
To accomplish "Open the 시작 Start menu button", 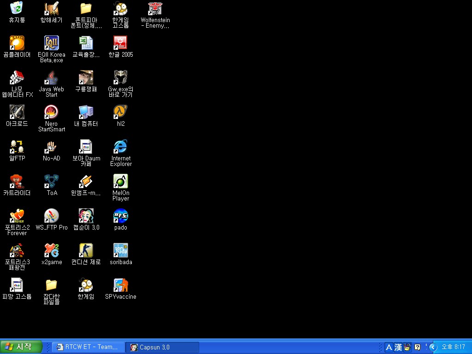I will tap(21, 347).
